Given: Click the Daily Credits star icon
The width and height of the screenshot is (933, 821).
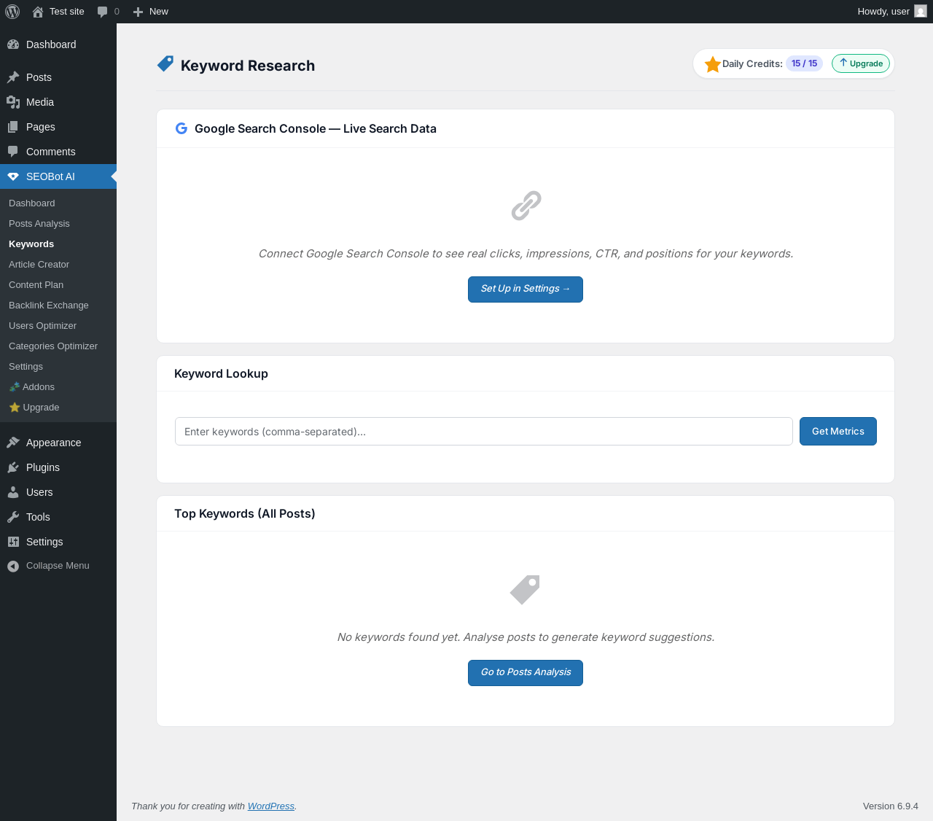Looking at the screenshot, I should click(x=713, y=64).
